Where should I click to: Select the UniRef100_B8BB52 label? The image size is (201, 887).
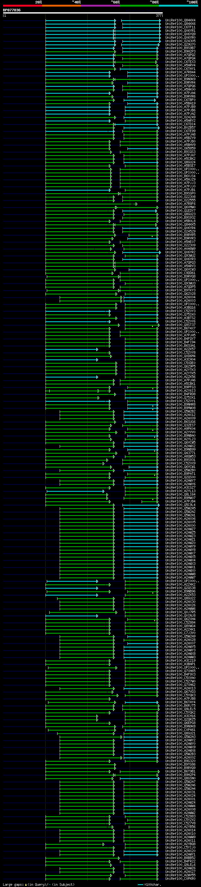180,858
